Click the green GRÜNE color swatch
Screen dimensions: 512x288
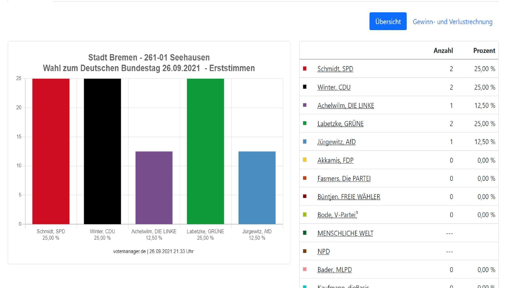coord(305,123)
